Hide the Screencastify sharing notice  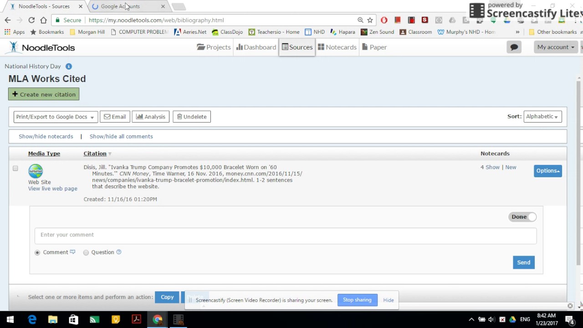click(389, 300)
